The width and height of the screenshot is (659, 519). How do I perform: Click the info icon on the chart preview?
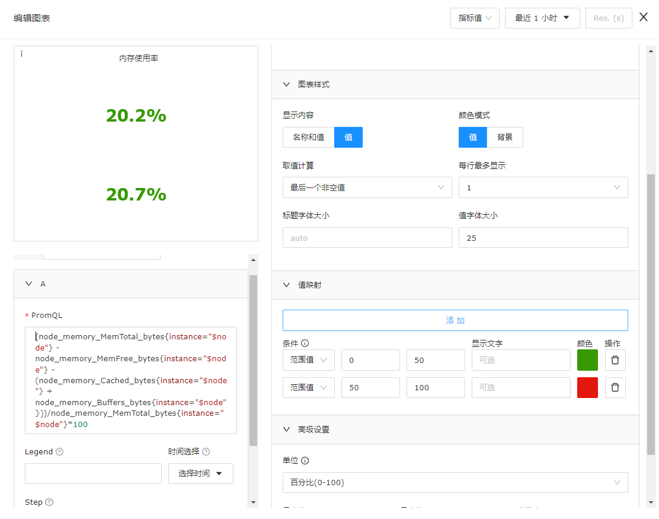(21, 53)
